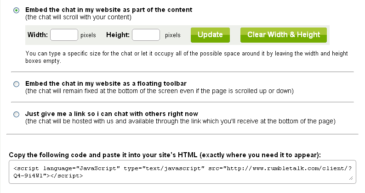The width and height of the screenshot is (365, 193).
Task: Click the 'Embed the chat in my website as part of the content' label
Action: [109, 10]
